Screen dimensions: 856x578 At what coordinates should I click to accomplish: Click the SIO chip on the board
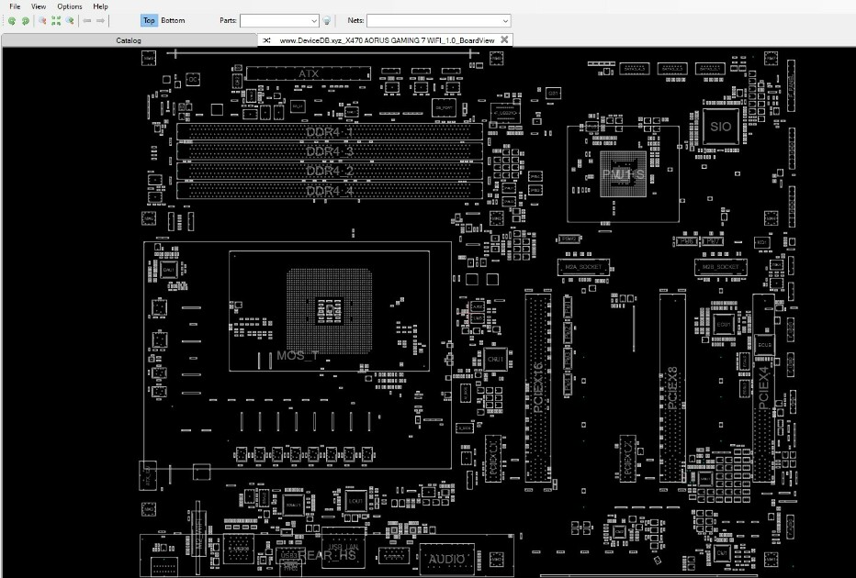(721, 127)
